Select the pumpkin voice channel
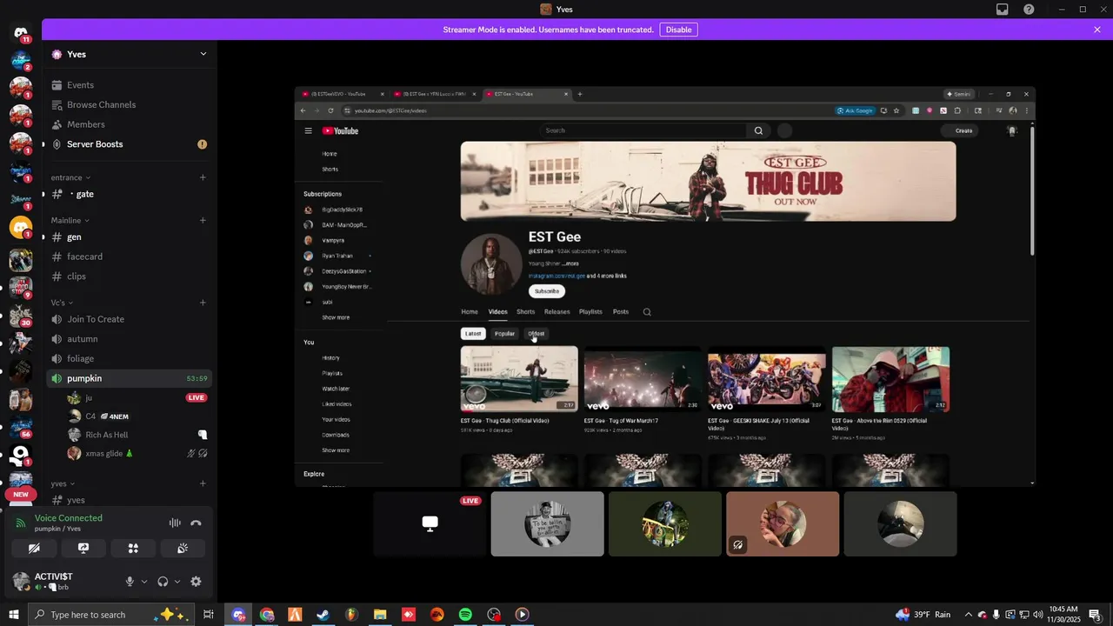1113x626 pixels. pos(130,378)
